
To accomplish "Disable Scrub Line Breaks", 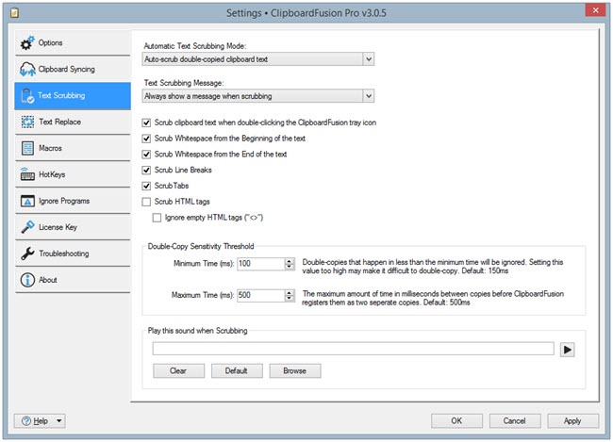I will click(146, 170).
